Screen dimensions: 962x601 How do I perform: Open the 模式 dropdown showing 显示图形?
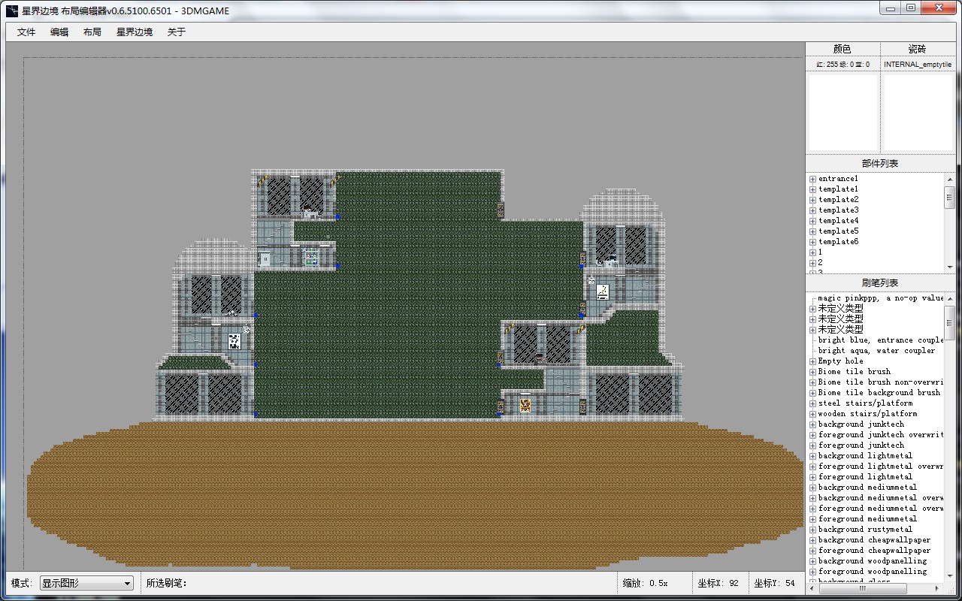[x=87, y=583]
